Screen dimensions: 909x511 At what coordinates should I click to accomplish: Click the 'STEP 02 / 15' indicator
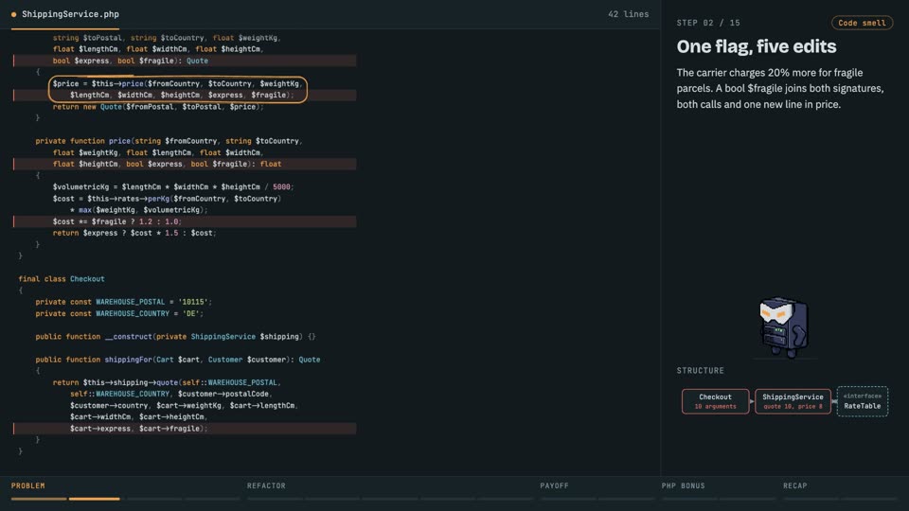click(708, 23)
